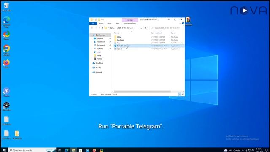
Task: Select the Microsoft Edge desktop shortcut
Action: (7, 22)
